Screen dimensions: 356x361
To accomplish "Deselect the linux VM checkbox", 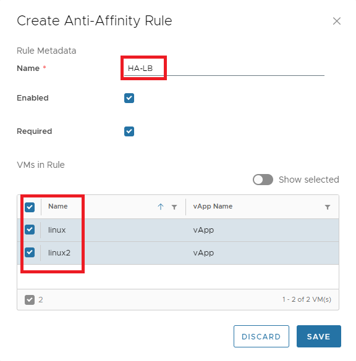I will pyautogui.click(x=30, y=230).
